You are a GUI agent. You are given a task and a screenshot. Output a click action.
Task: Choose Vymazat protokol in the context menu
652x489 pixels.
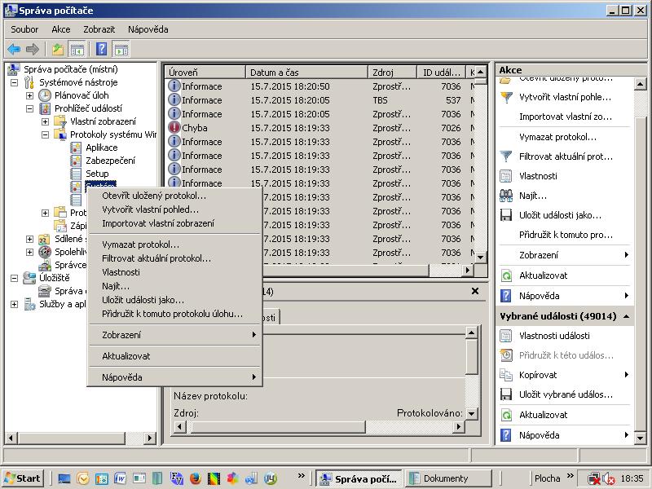pos(140,244)
